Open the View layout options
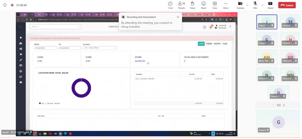 [x=215, y=5]
